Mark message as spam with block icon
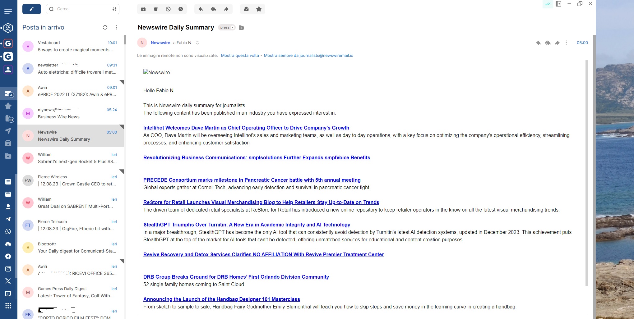 click(168, 9)
